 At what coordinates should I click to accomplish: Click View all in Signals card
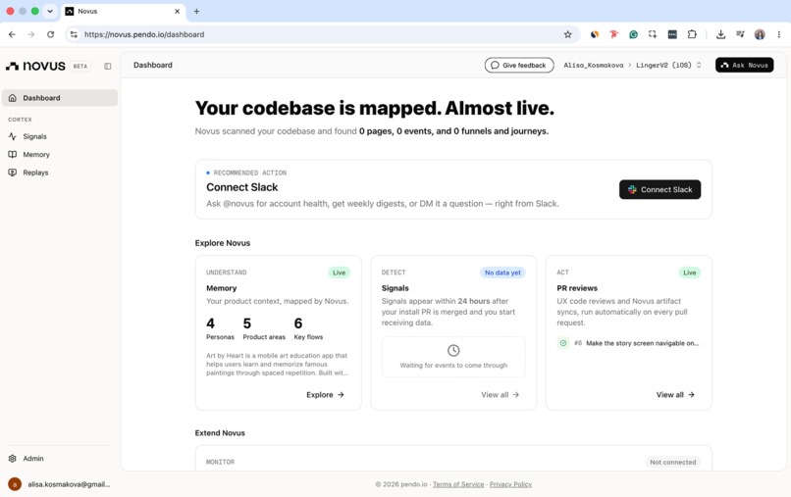coord(500,395)
